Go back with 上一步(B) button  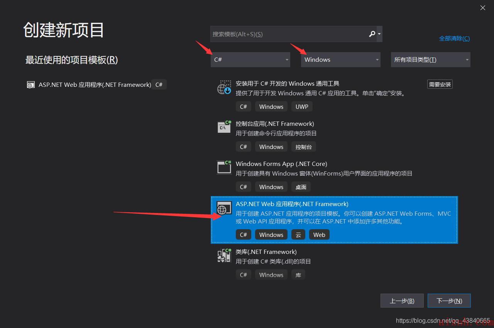pyautogui.click(x=402, y=301)
